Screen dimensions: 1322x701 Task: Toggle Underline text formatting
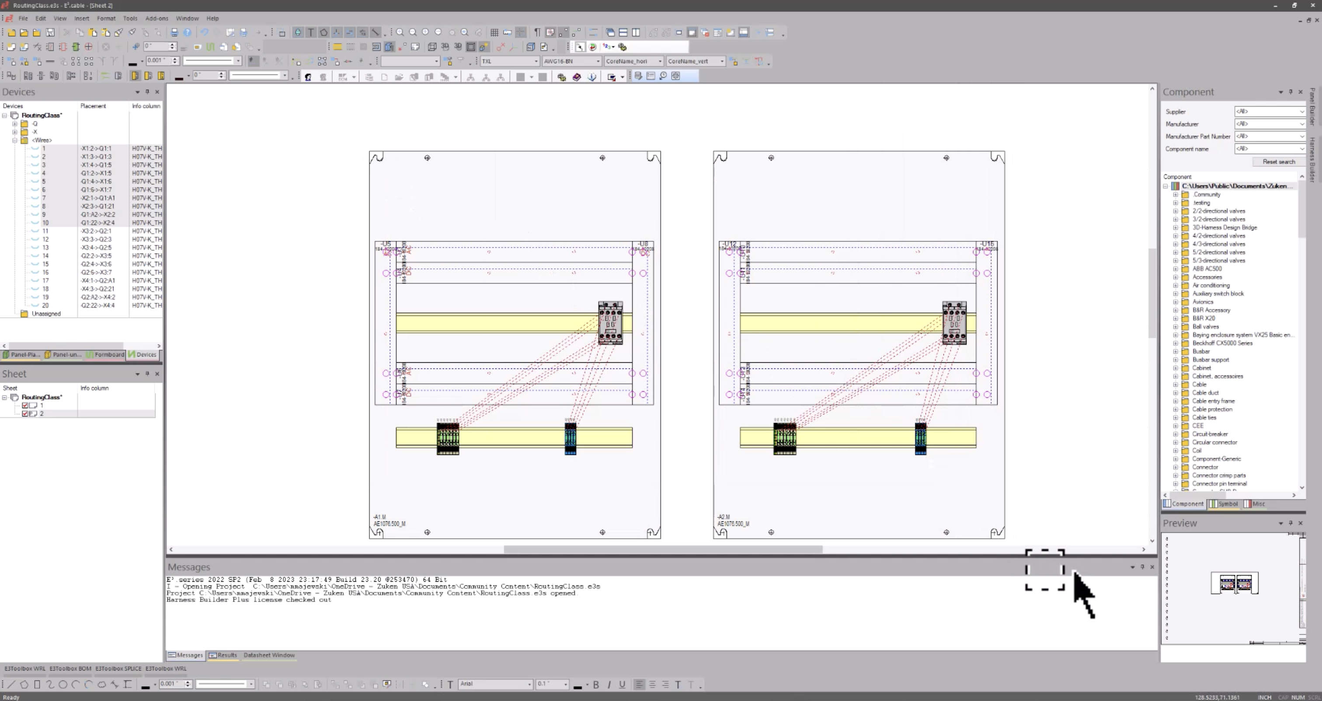coord(622,684)
